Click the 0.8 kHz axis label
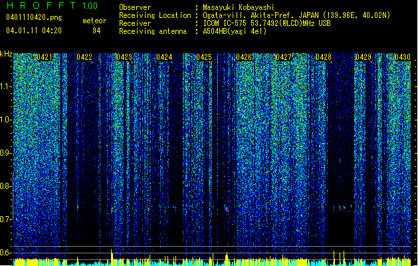Viewport: 418px width, 266px height. click(x=5, y=186)
